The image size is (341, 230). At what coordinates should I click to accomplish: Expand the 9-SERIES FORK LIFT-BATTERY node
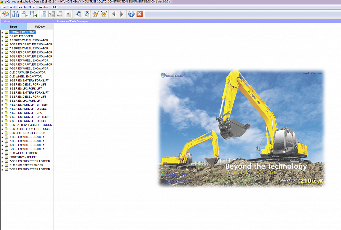click(2, 117)
